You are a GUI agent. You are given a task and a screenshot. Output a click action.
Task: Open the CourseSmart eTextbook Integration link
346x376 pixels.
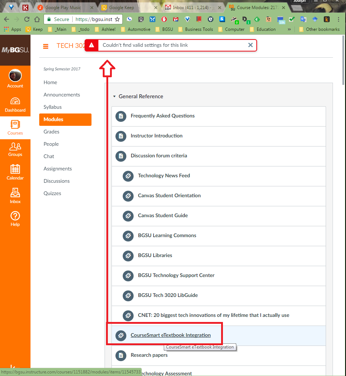[170, 335]
